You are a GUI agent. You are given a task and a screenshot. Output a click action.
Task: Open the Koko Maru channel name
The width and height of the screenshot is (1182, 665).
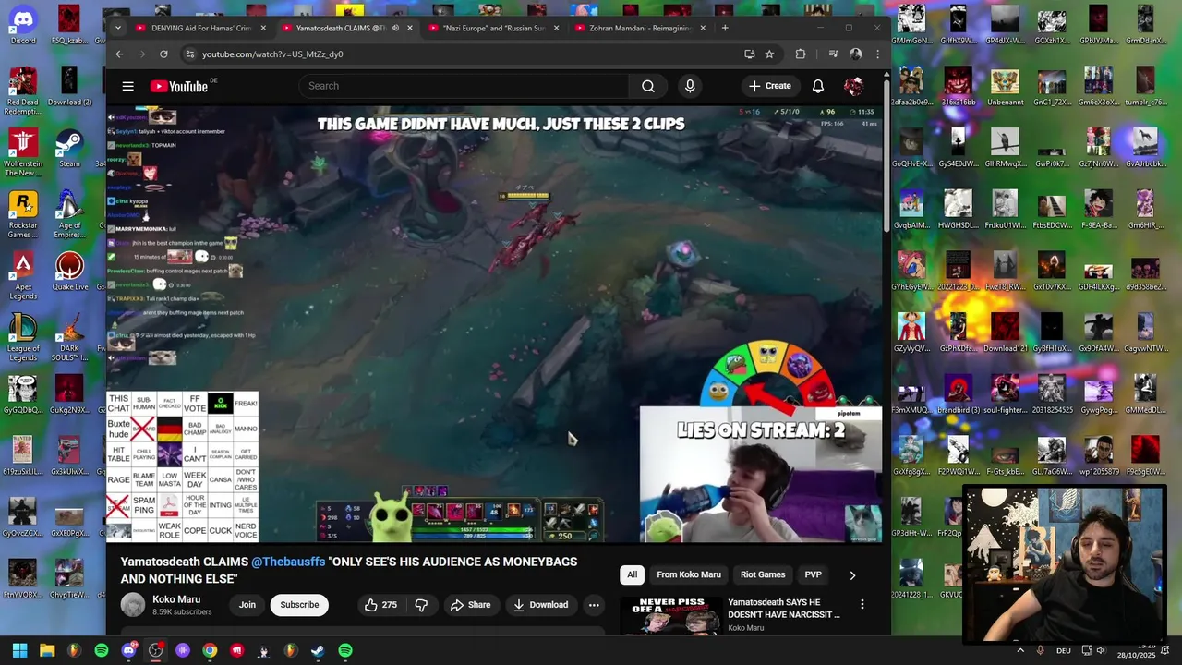tap(176, 599)
